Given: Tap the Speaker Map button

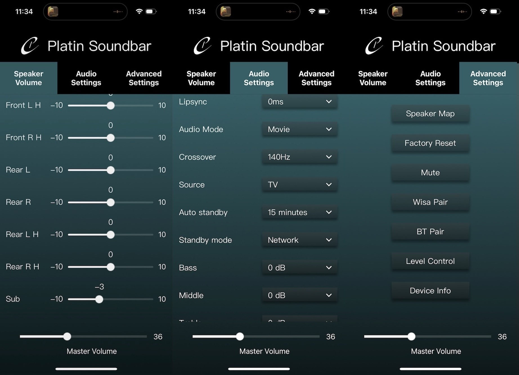Looking at the screenshot, I should (x=430, y=113).
